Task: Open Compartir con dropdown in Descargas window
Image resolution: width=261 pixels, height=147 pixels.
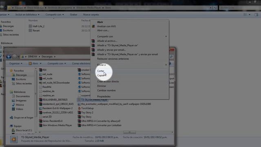Action: (x=57, y=64)
